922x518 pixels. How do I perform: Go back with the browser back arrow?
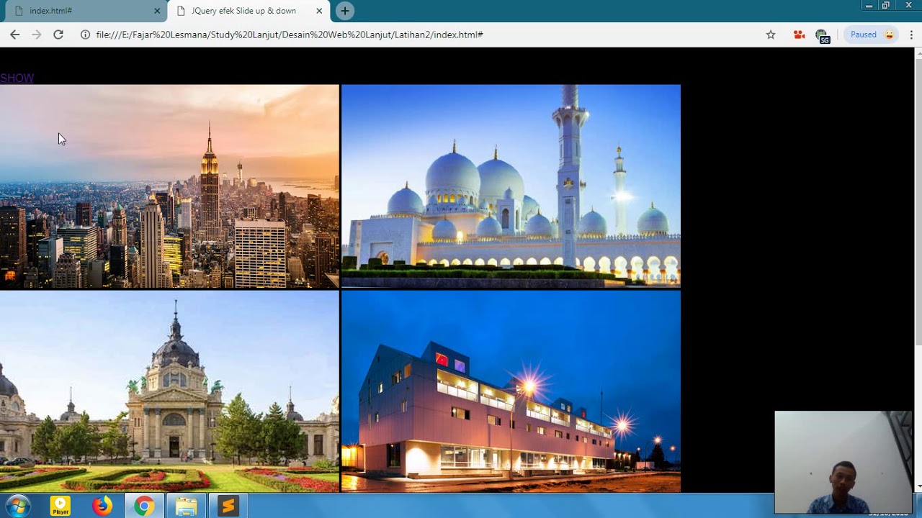(x=14, y=35)
